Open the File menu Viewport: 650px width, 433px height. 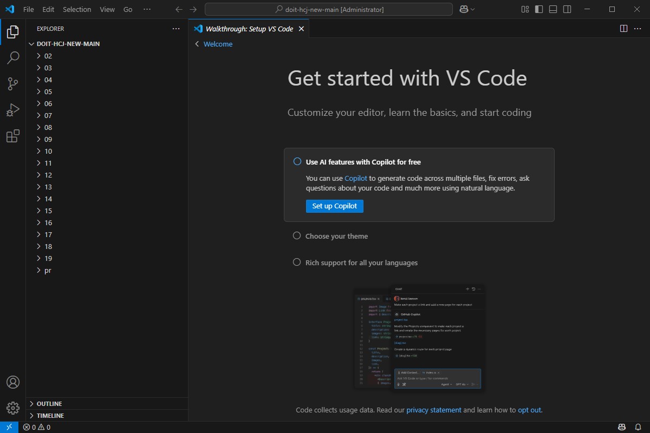pos(29,9)
